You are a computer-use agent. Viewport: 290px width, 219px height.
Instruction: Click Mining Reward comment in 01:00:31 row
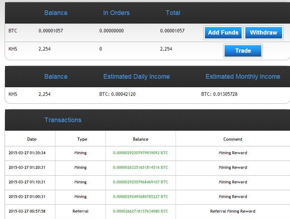[233, 197]
